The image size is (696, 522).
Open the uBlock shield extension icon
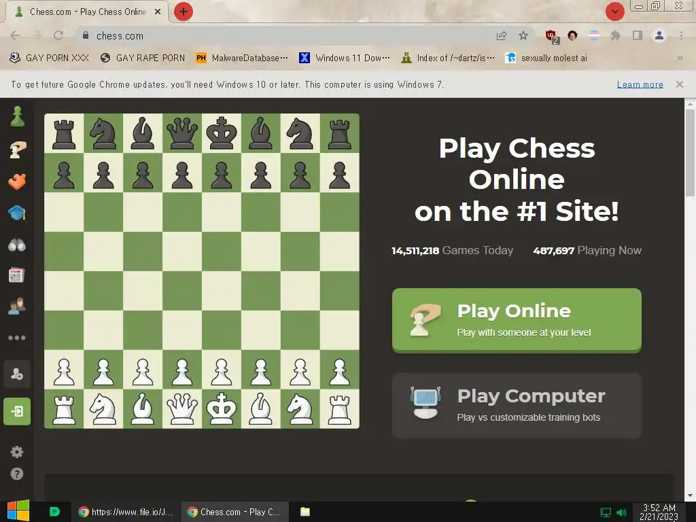(552, 37)
